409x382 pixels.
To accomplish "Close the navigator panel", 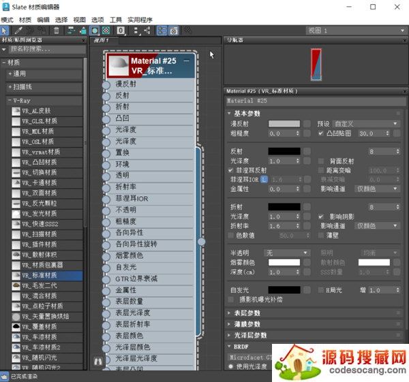I will pos(404,40).
